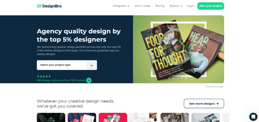
Task: Click See more designs button
Action: (204, 104)
